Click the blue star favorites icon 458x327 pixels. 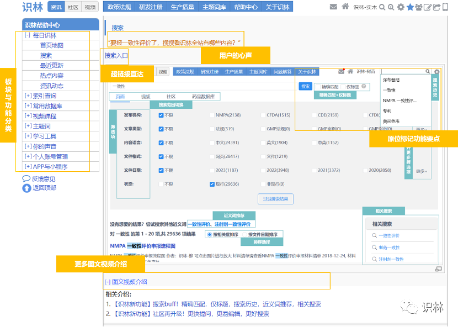pos(410,7)
